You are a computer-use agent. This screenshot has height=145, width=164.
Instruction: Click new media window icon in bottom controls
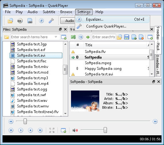(63, 130)
